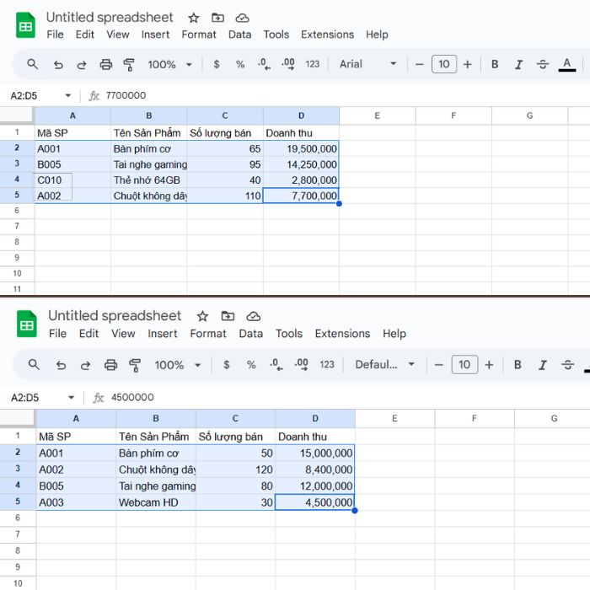Open the Tools menu in the bottom spreadsheet
Viewport: 590px width, 590px height.
pos(289,334)
